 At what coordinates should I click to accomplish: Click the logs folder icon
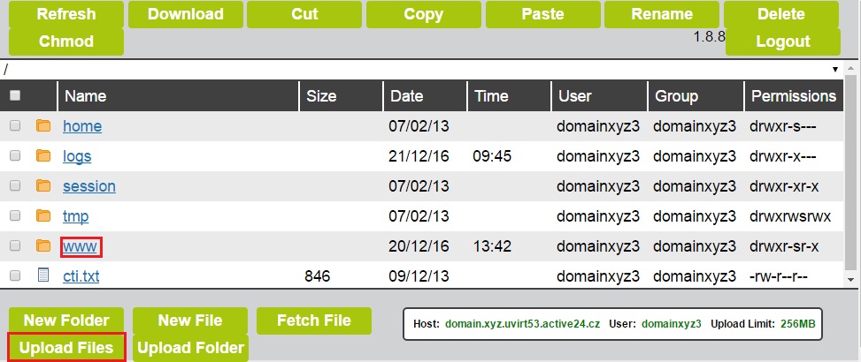[43, 156]
